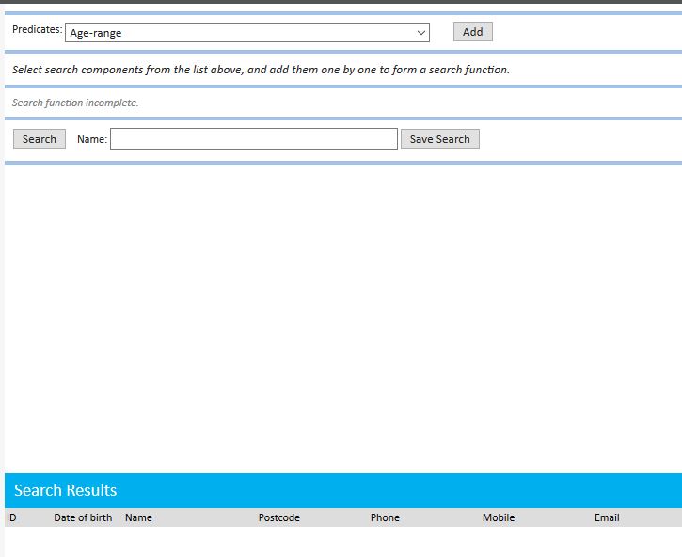The width and height of the screenshot is (682, 557).
Task: Click the blank area above Search Results
Action: click(343, 320)
